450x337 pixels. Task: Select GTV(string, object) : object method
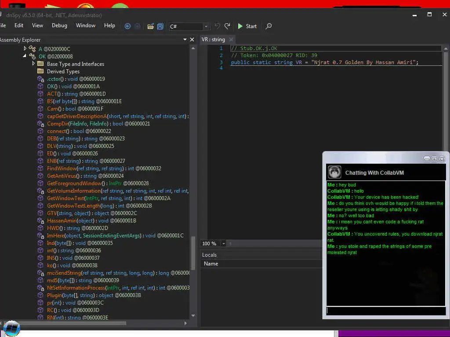[92, 213]
